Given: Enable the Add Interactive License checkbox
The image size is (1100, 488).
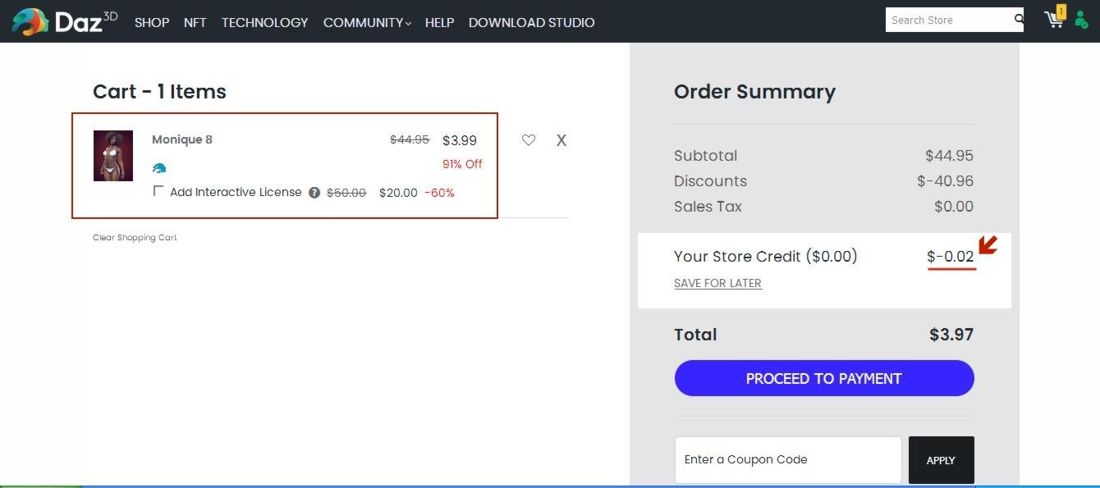Looking at the screenshot, I should click(158, 191).
